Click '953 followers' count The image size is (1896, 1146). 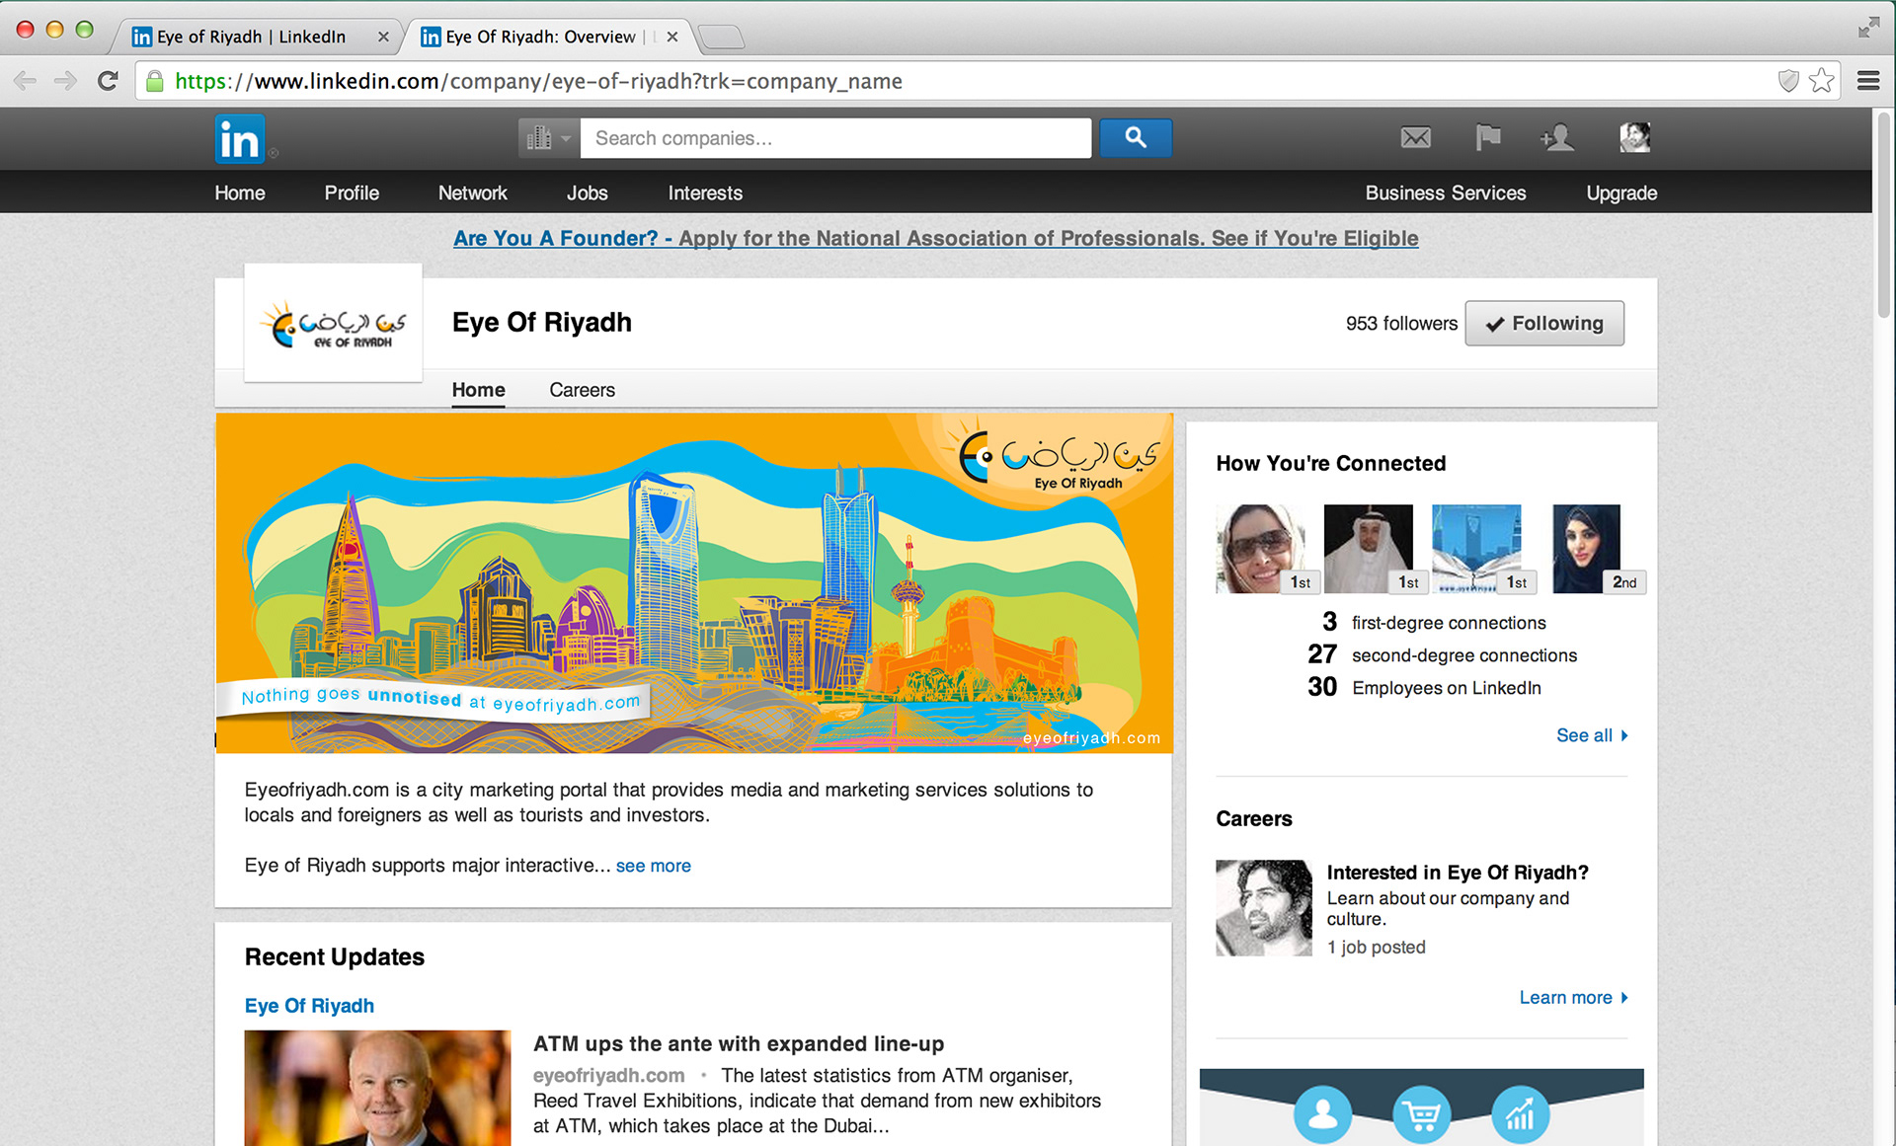pos(1401,324)
